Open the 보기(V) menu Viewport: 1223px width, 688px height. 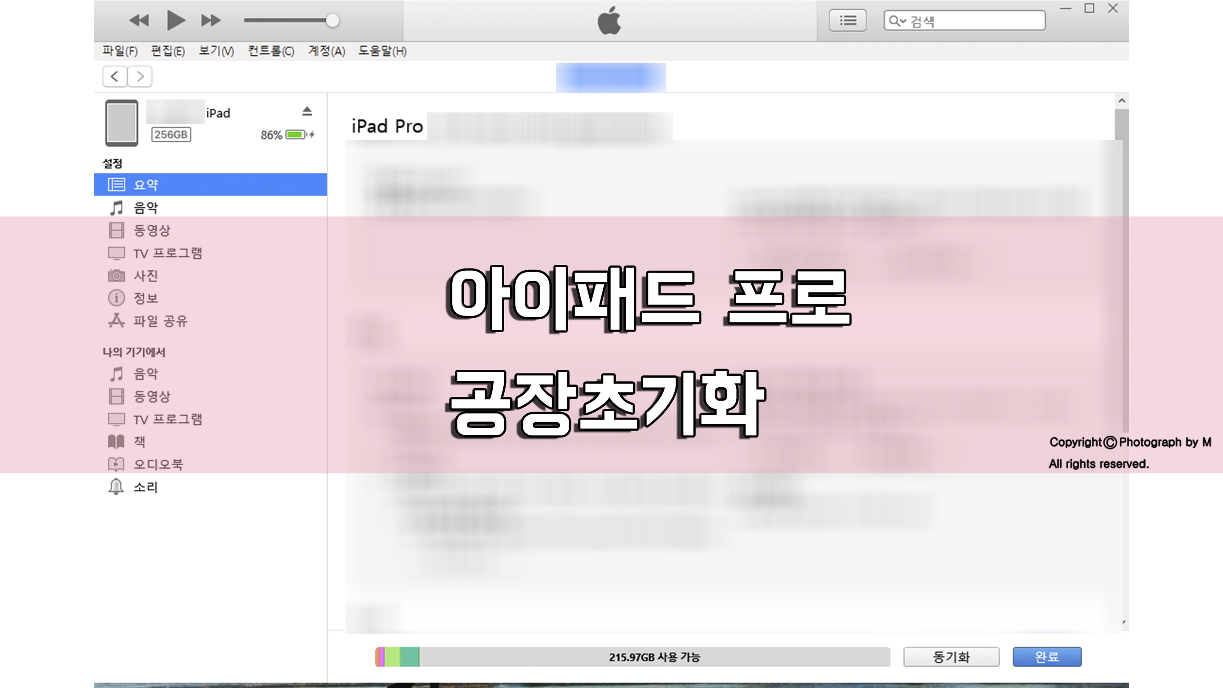[216, 51]
